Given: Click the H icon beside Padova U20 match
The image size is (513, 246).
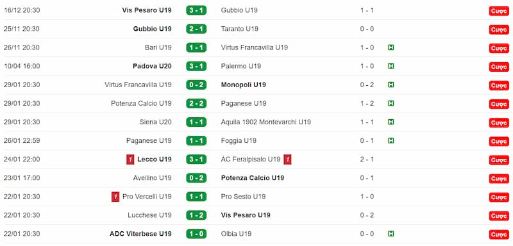Looking at the screenshot, I should pyautogui.click(x=391, y=66).
